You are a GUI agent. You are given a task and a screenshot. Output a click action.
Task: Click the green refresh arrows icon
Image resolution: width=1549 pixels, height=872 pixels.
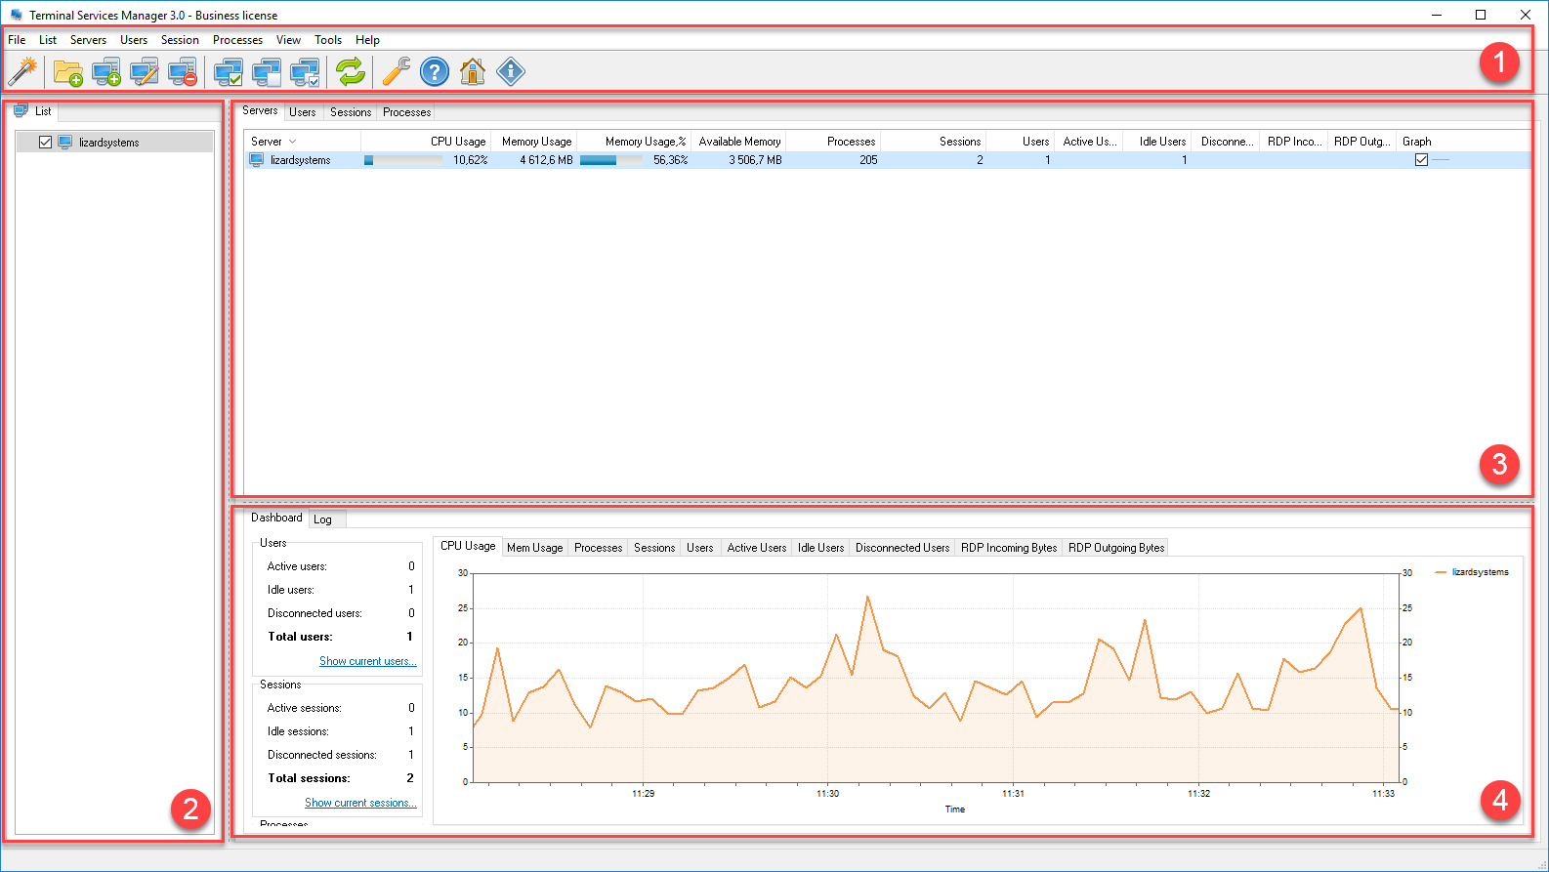coord(350,71)
